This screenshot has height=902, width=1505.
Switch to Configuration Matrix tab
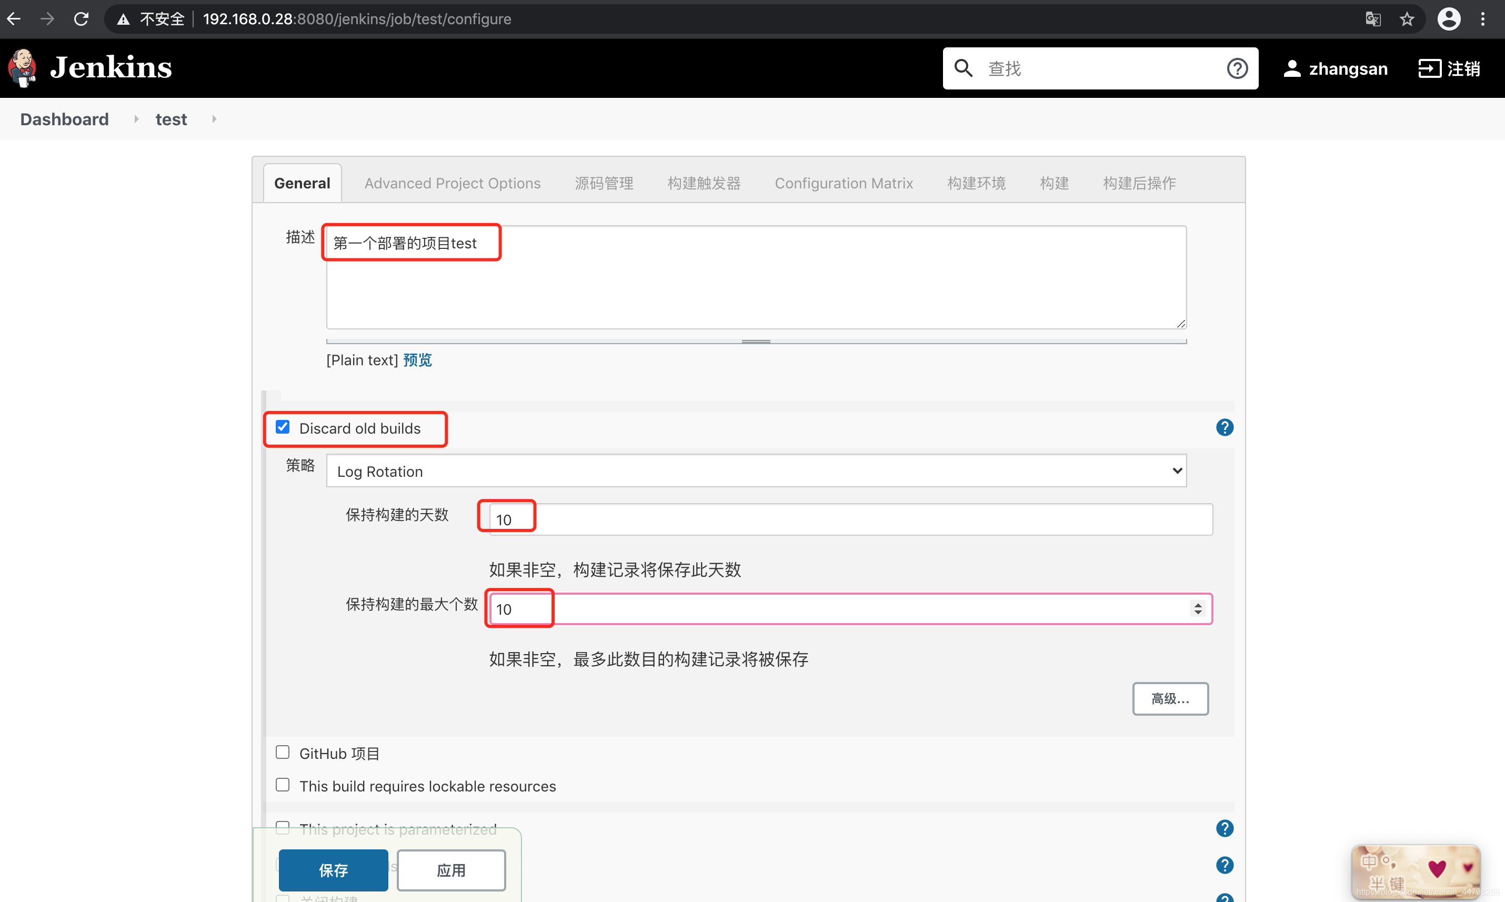coord(844,183)
